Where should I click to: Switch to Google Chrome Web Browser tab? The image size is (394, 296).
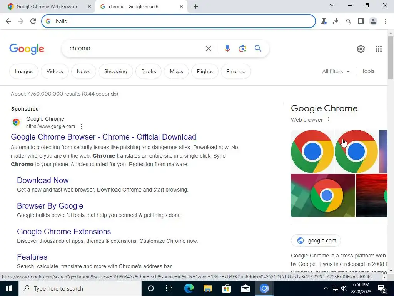[47, 7]
